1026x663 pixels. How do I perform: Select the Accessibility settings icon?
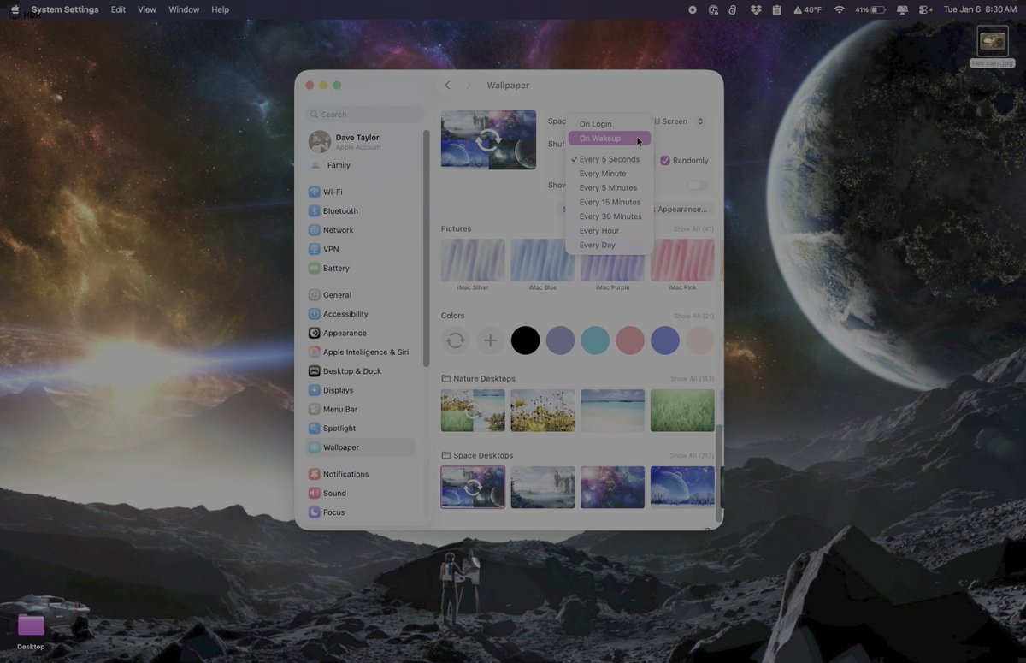click(x=345, y=313)
